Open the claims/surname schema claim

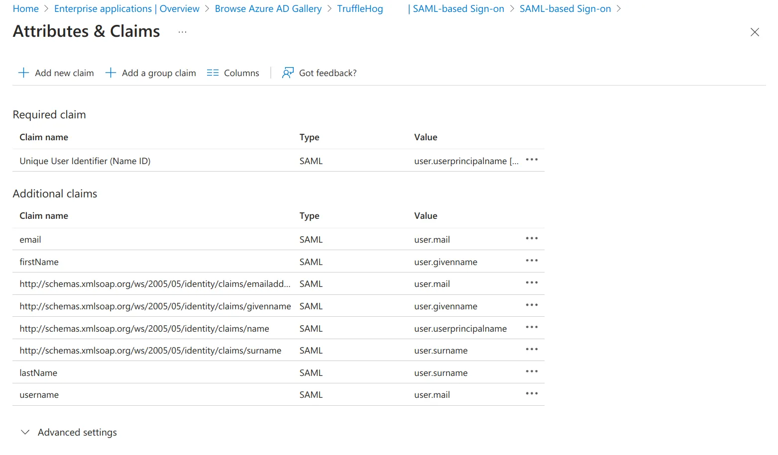click(x=150, y=351)
